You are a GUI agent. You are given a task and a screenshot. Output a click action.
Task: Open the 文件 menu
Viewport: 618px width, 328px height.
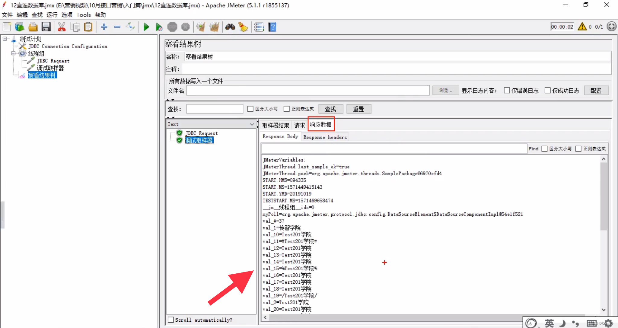(x=7, y=15)
